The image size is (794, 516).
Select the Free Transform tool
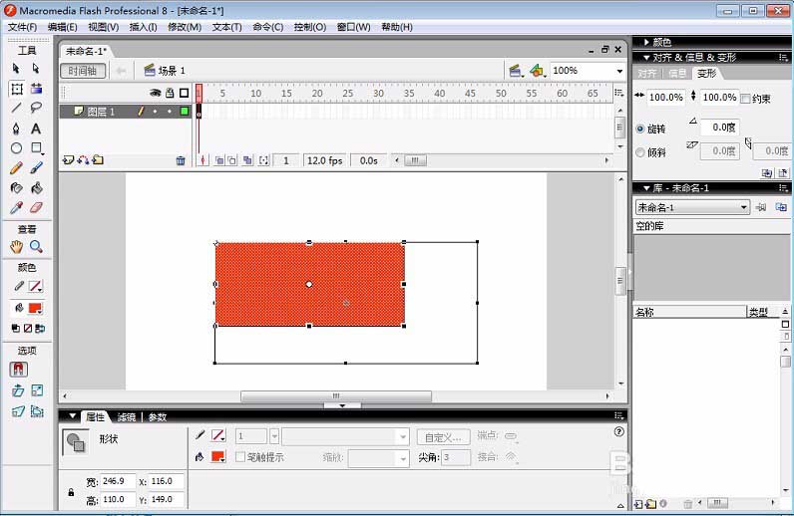(x=17, y=89)
